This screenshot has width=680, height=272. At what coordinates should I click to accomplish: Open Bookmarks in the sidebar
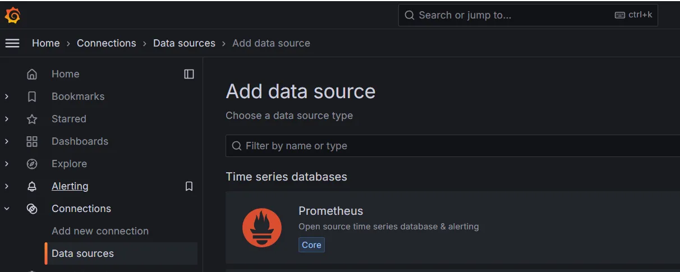click(78, 96)
